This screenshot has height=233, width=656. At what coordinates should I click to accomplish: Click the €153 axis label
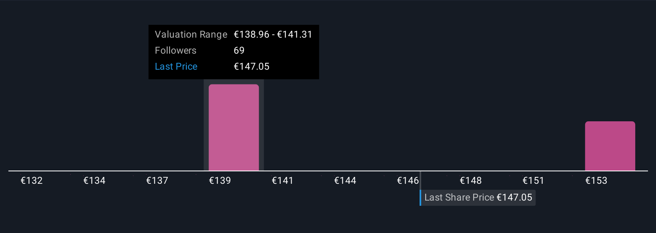pos(596,181)
